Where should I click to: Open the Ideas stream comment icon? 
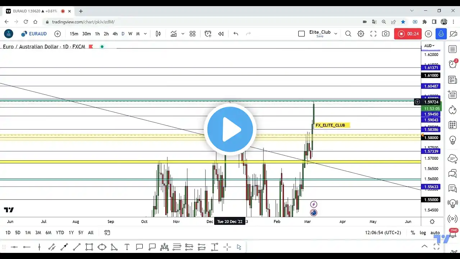(452, 188)
